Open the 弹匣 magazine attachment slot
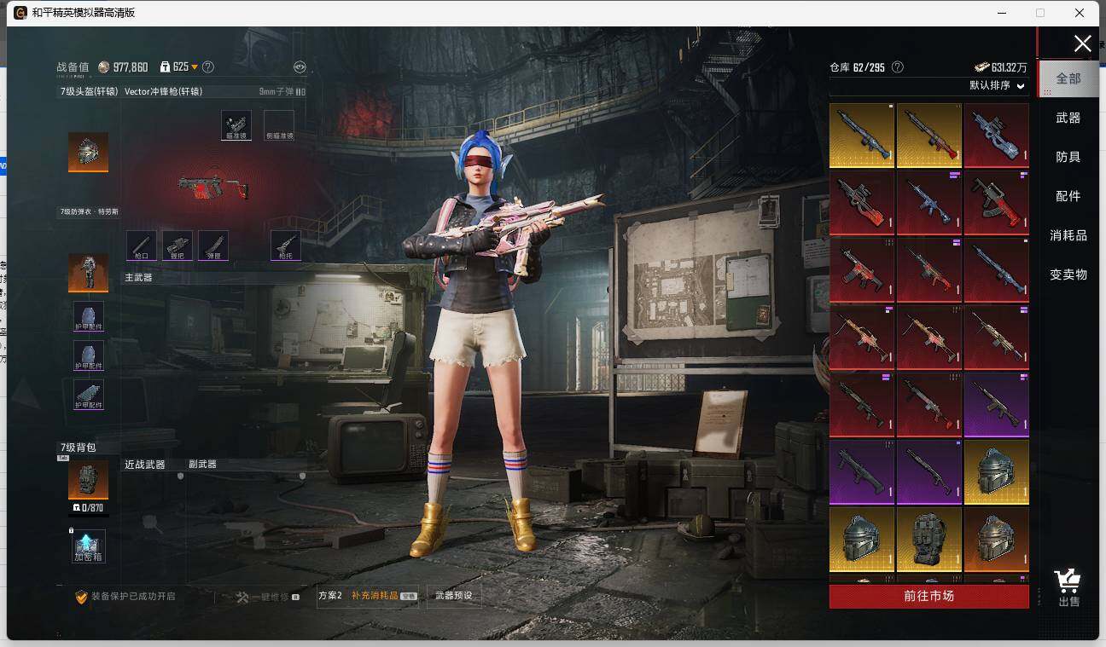 [x=213, y=246]
